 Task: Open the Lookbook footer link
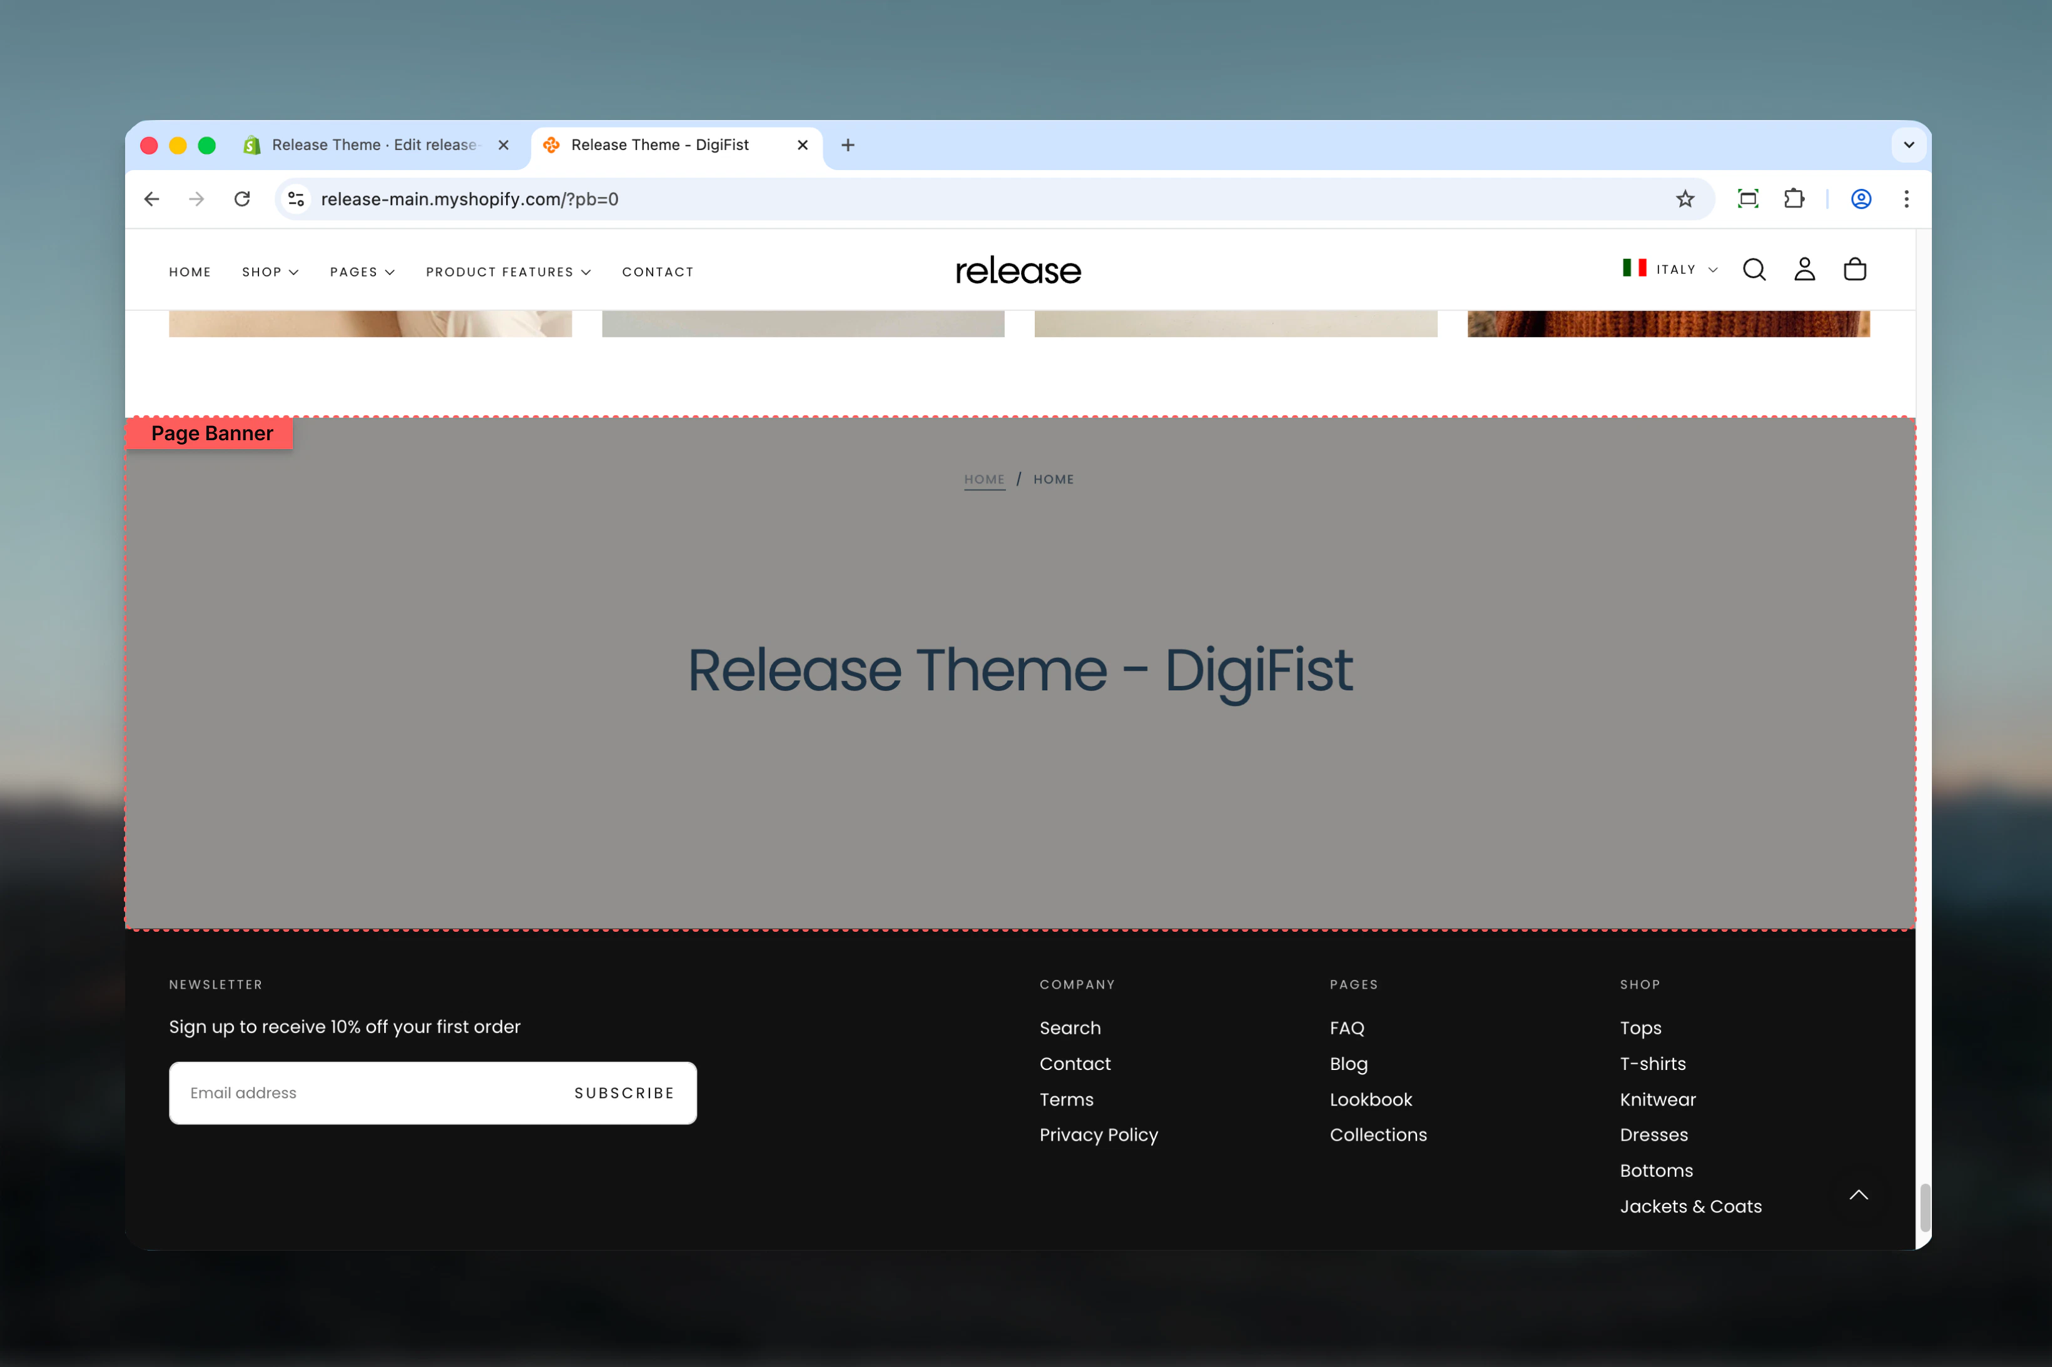(1371, 1100)
